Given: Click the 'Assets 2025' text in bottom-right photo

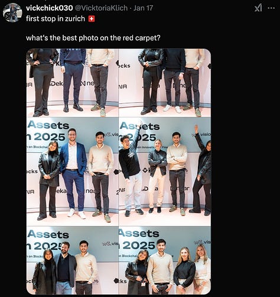Looking at the screenshot, I should (139, 240).
